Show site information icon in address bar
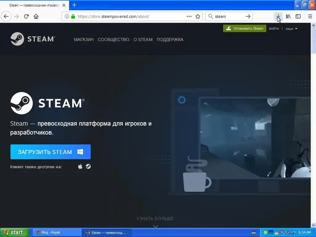The height and width of the screenshot is (237, 316). [67, 16]
